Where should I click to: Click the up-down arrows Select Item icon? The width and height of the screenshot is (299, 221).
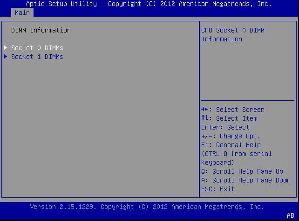pyautogui.click(x=205, y=118)
